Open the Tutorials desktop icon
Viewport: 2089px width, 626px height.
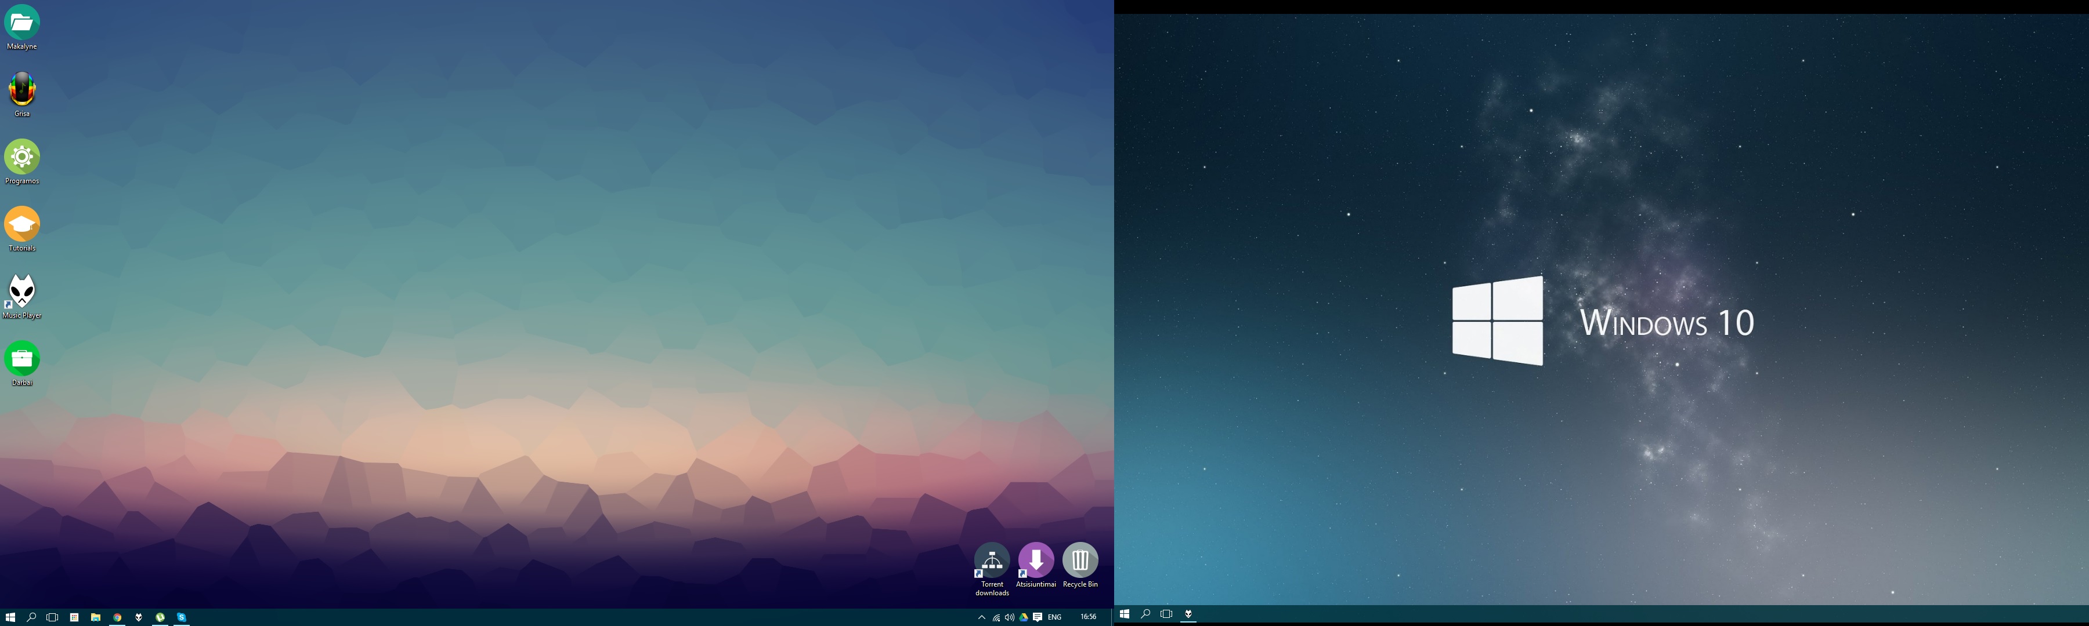pyautogui.click(x=22, y=224)
